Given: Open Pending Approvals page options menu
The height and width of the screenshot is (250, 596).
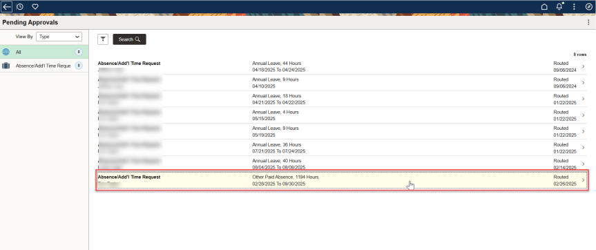Looking at the screenshot, I should (x=588, y=22).
